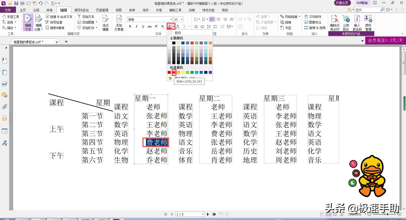Pick the purple standard color swatch
The image size is (406, 220).
(210, 72)
